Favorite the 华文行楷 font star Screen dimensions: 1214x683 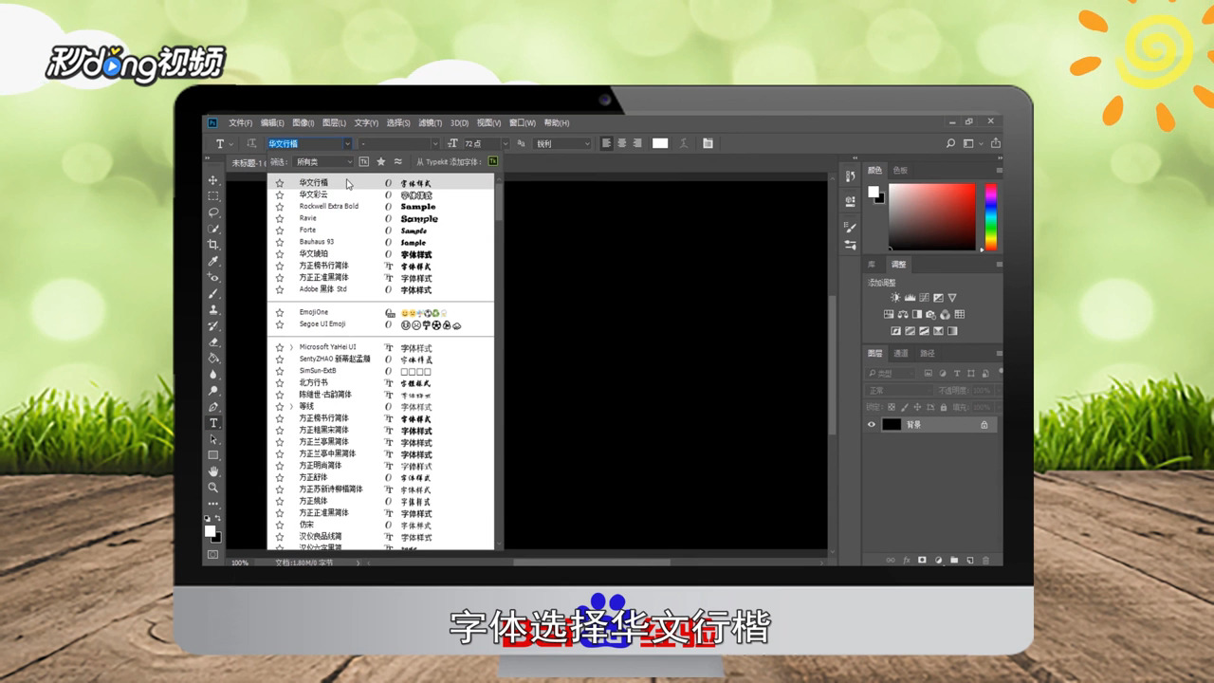pos(279,183)
